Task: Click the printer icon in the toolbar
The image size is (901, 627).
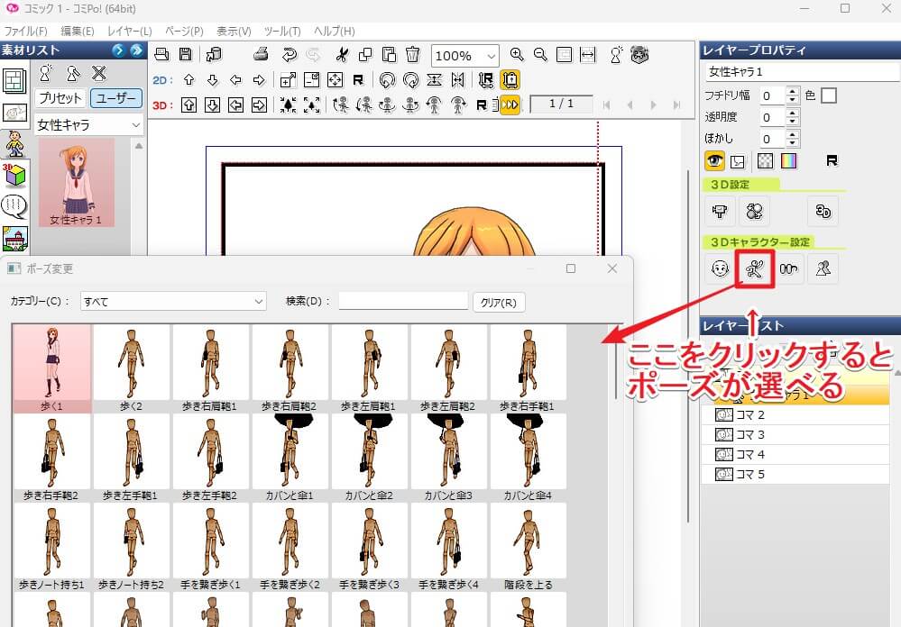Action: tap(261, 55)
